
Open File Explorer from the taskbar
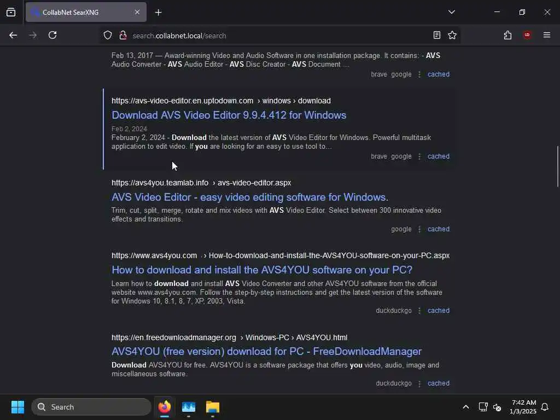point(213,407)
